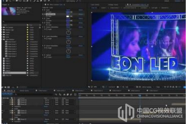Click the Frame Blending icon in timeline header

(68, 94)
